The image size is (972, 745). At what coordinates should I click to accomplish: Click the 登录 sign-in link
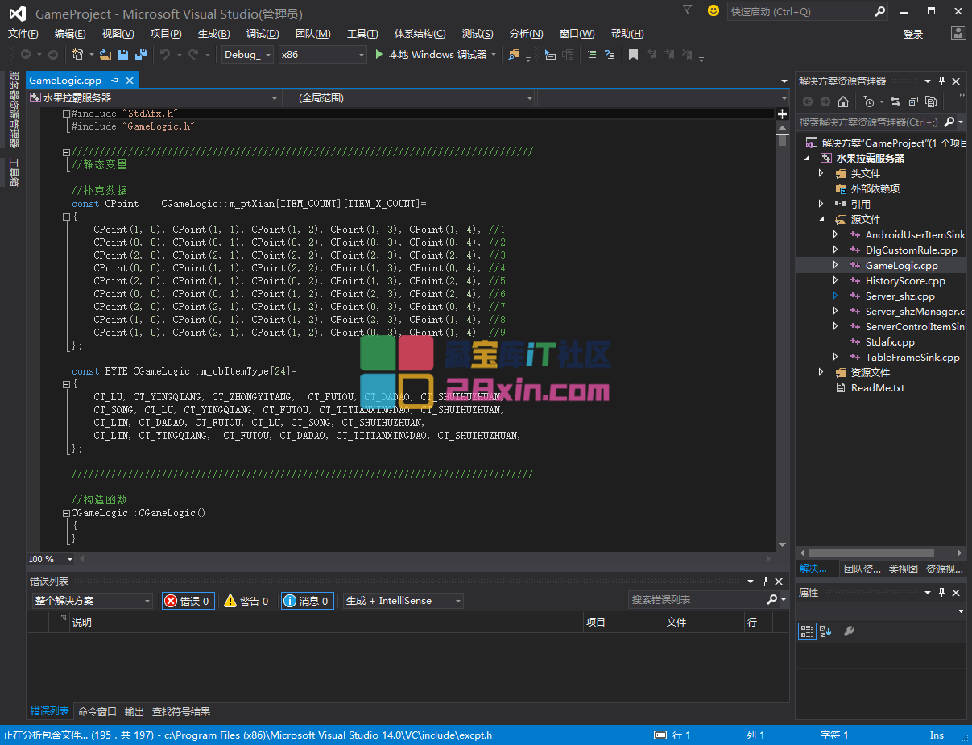[913, 35]
